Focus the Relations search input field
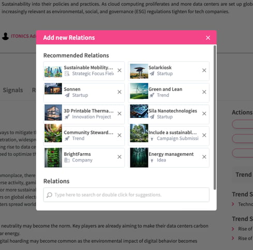 tap(126, 195)
